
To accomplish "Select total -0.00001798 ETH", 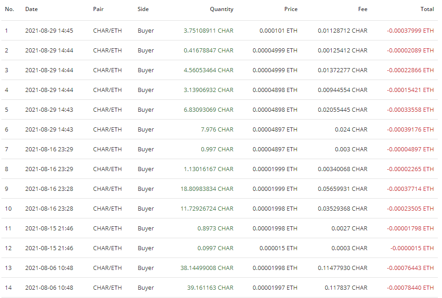I will tap(410, 228).
